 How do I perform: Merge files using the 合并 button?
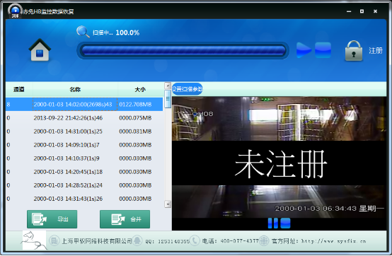pyautogui.click(x=125, y=219)
